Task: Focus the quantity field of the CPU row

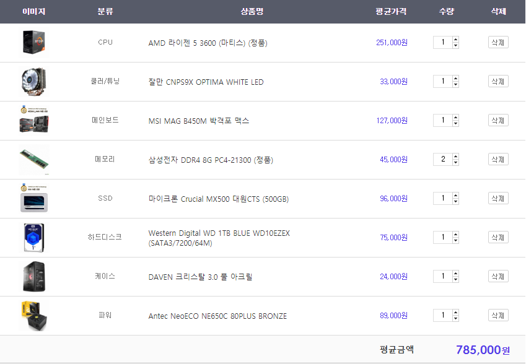Action: [443, 42]
